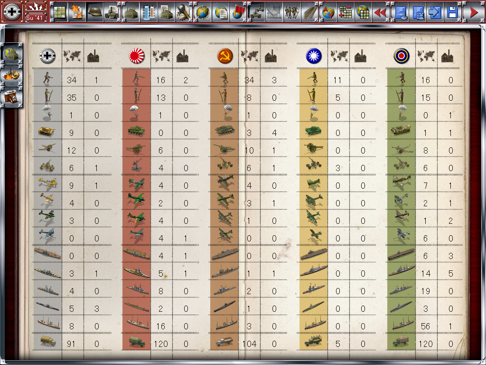The height and width of the screenshot is (365, 486).
Task: Switch to the explosion-and-gear side tab
Action: coord(11,75)
